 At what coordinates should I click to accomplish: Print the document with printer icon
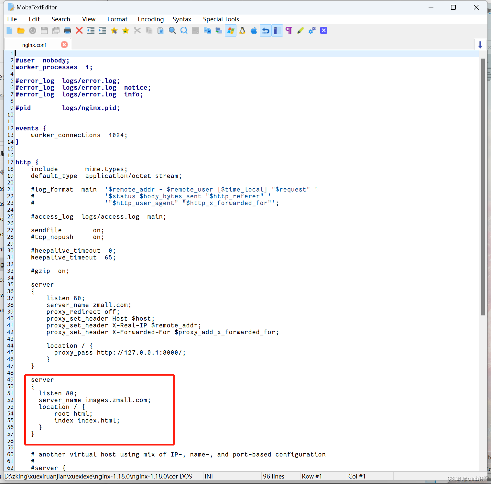68,31
